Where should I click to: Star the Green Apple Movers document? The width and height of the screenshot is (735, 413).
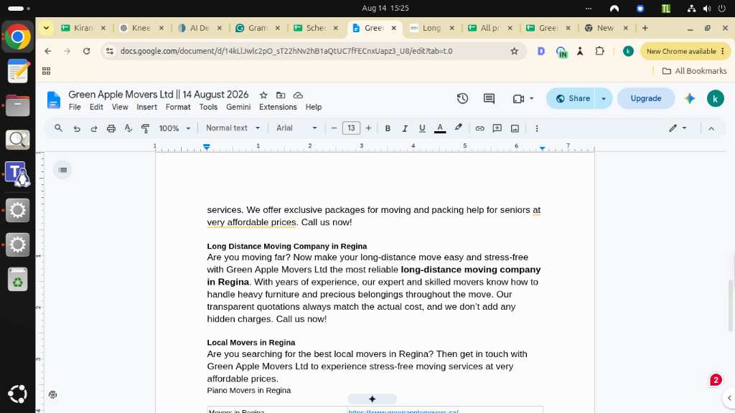pyautogui.click(x=263, y=95)
